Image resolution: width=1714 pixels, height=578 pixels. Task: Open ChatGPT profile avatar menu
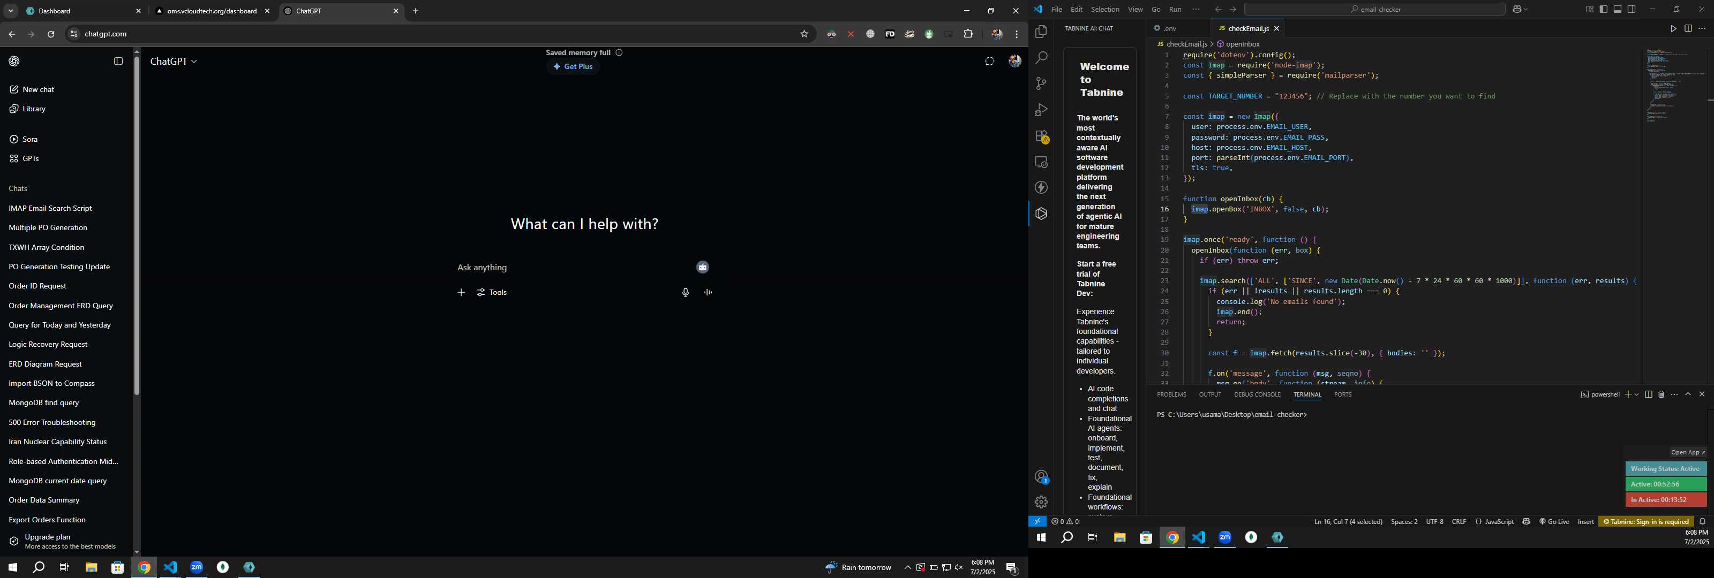tap(1014, 61)
